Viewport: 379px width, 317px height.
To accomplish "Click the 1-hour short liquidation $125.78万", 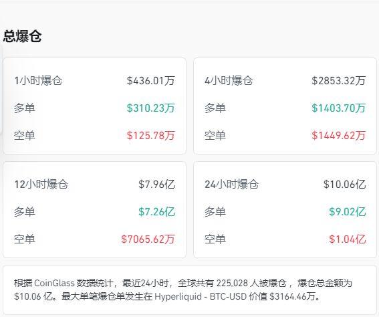I will [x=151, y=135].
